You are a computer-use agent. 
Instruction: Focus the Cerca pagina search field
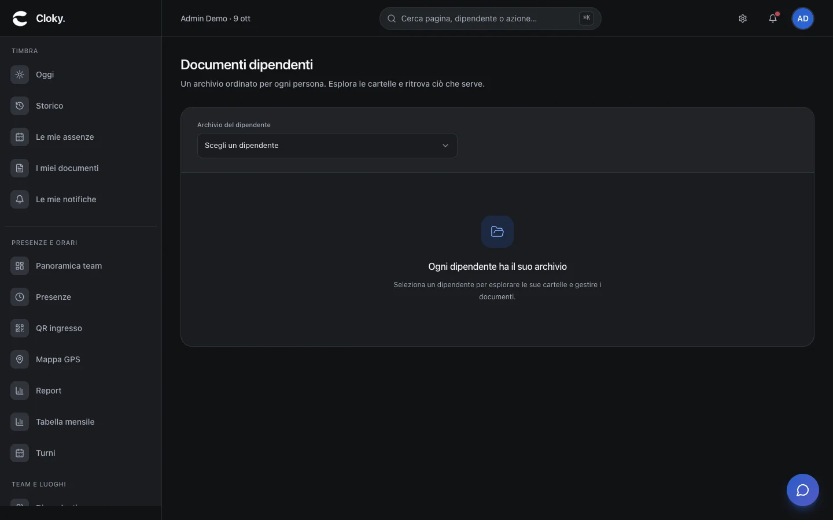[491, 18]
